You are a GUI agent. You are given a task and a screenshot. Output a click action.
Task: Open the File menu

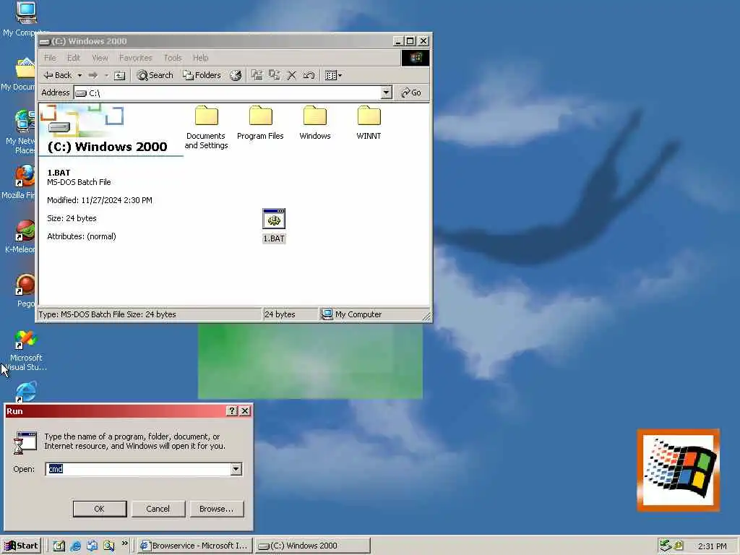tap(50, 58)
